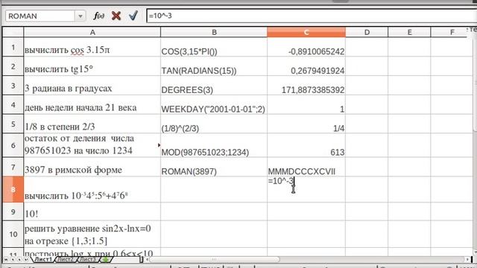The height and width of the screenshot is (268, 477).
Task: Cancel the formula entry with red X
Action: [116, 16]
